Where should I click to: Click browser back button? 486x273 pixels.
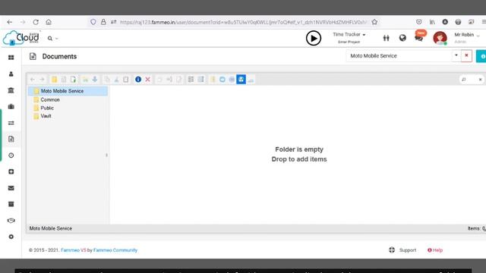coord(10,22)
